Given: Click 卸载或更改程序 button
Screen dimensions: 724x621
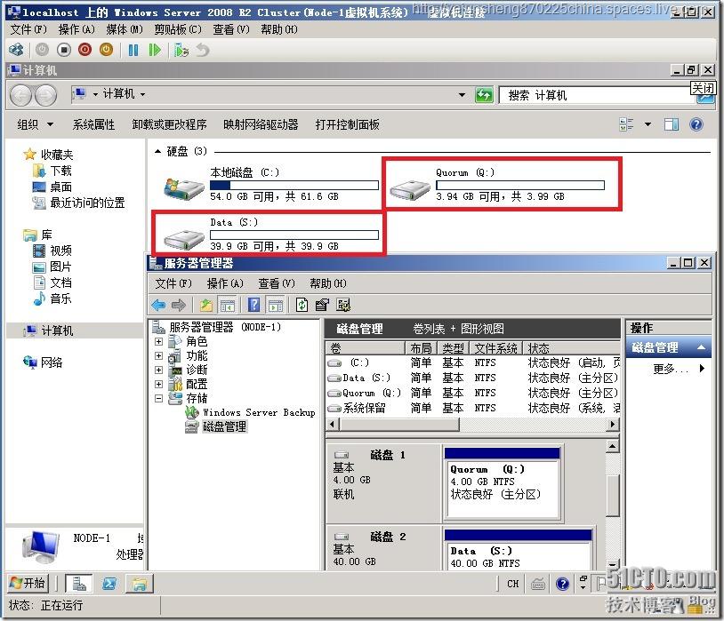Looking at the screenshot, I should (x=169, y=124).
